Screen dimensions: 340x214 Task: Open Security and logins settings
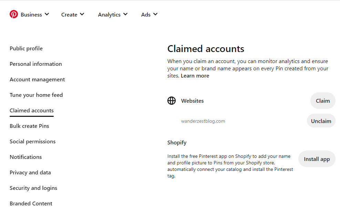[x=33, y=188]
